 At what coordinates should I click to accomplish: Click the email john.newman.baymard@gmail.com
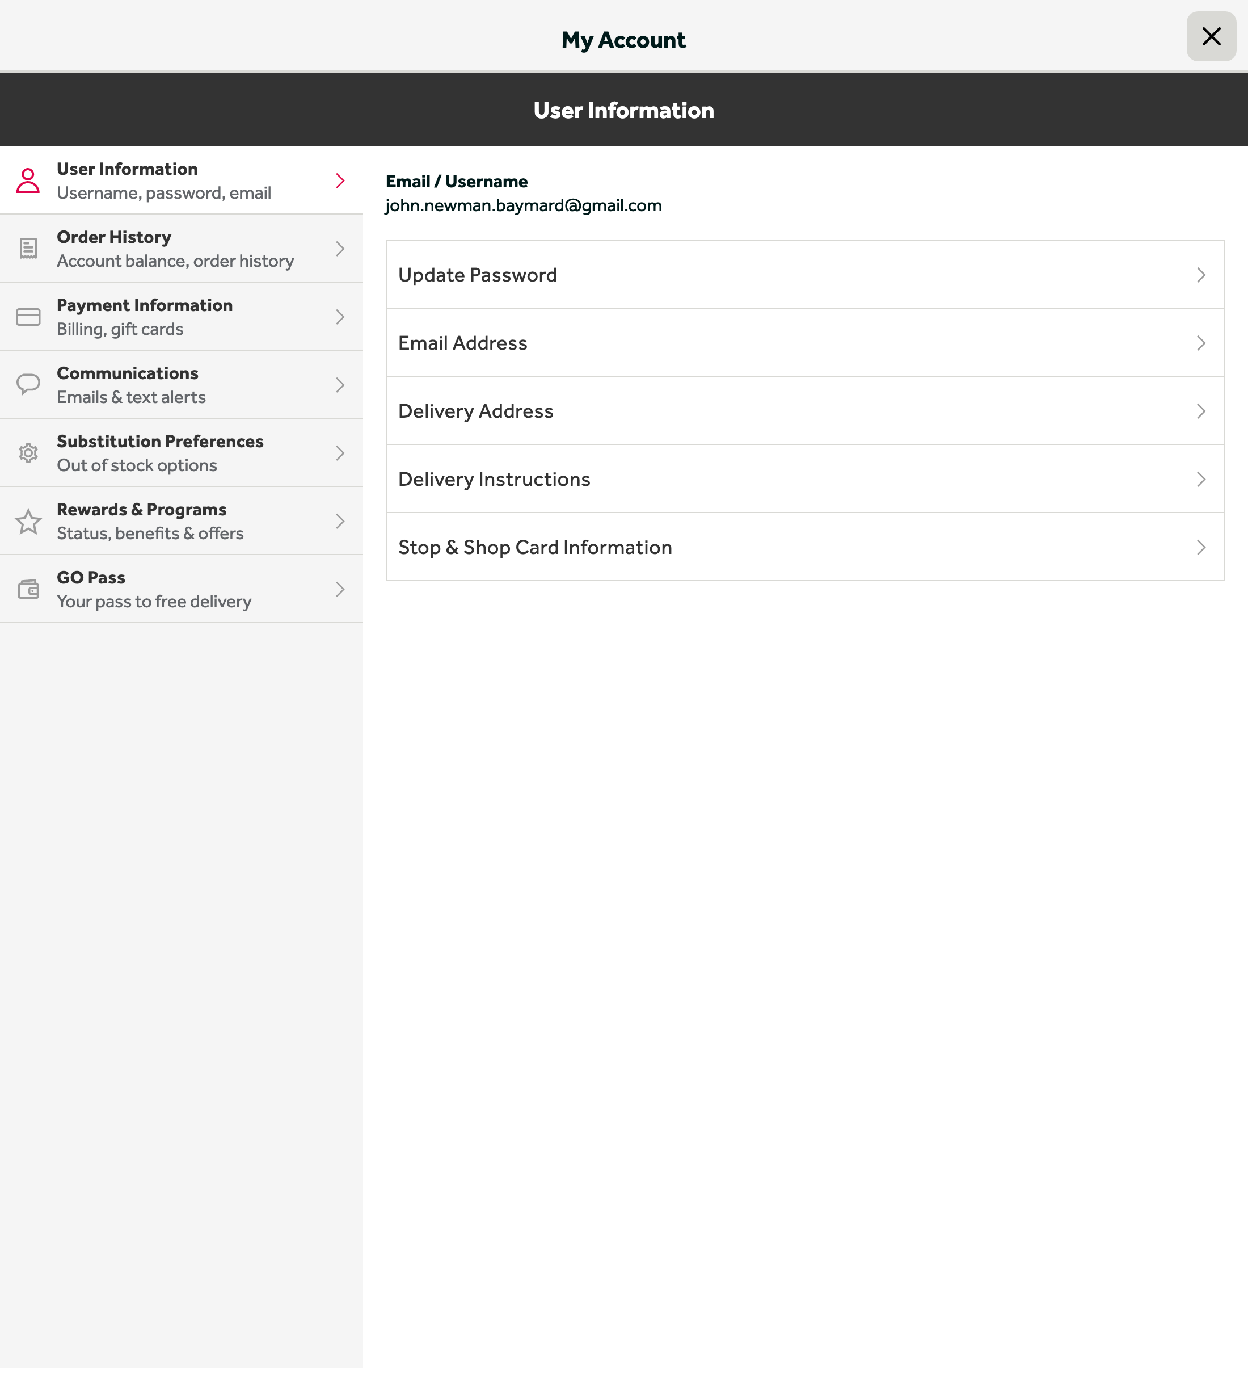click(523, 204)
